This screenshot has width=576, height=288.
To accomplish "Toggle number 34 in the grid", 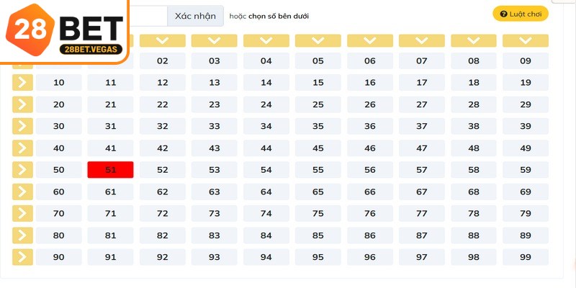I will 266,126.
